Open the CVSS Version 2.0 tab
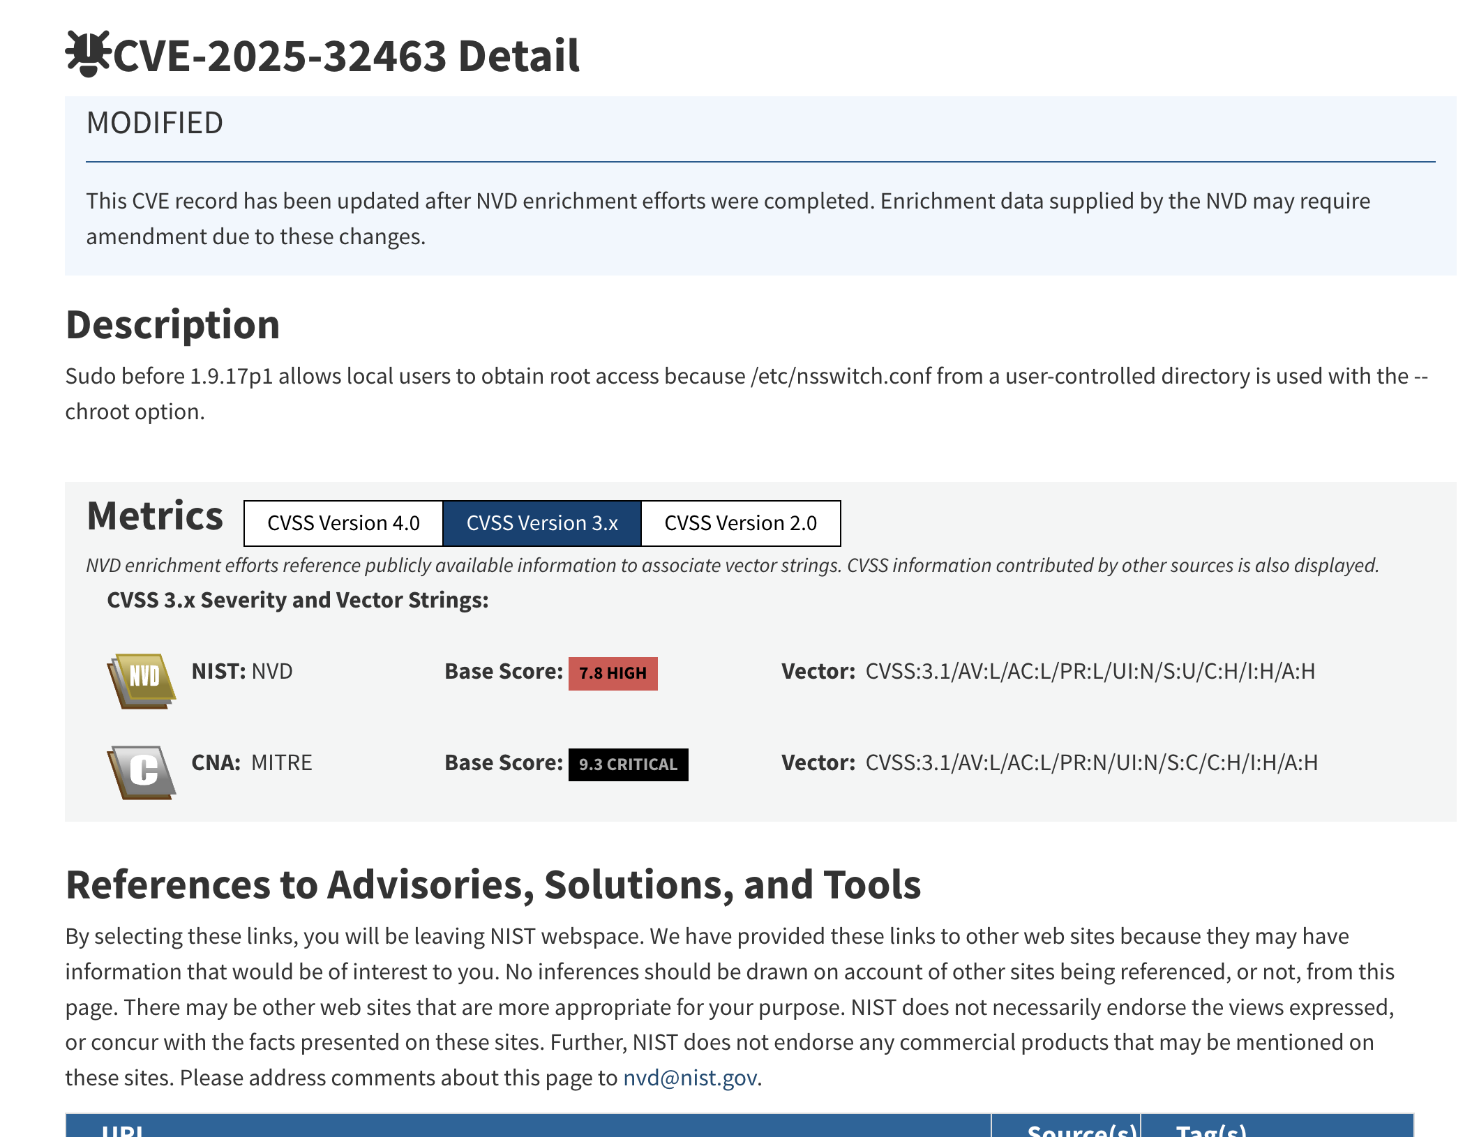 point(740,523)
